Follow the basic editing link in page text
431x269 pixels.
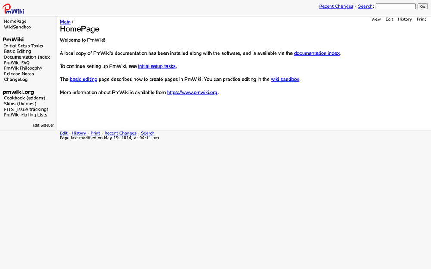(83, 80)
